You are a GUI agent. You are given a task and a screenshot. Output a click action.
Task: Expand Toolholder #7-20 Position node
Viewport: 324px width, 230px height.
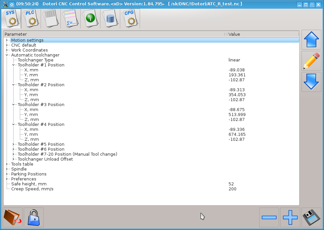[x=14, y=154]
